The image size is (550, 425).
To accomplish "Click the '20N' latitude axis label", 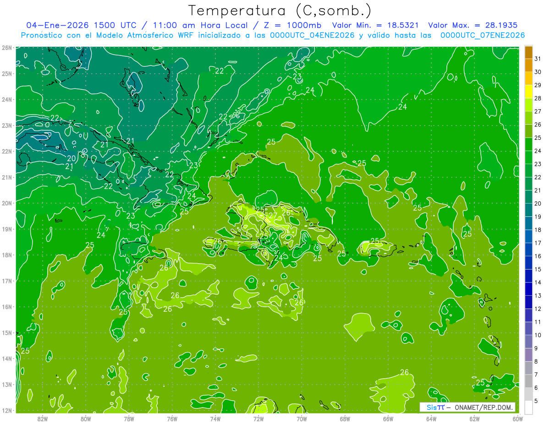I will tap(6, 203).
